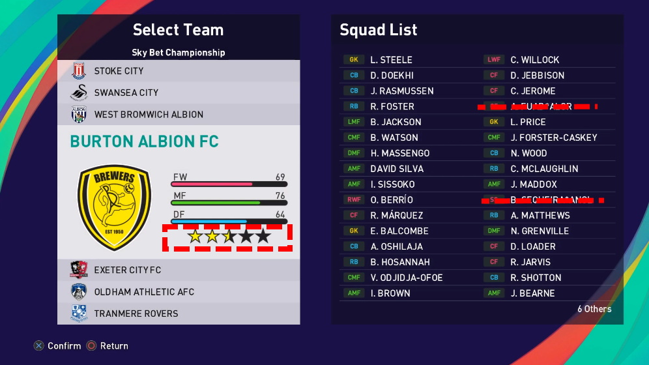The width and height of the screenshot is (649, 365).
Task: Select L. Steele goalkeeper in squad list
Action: (391, 60)
